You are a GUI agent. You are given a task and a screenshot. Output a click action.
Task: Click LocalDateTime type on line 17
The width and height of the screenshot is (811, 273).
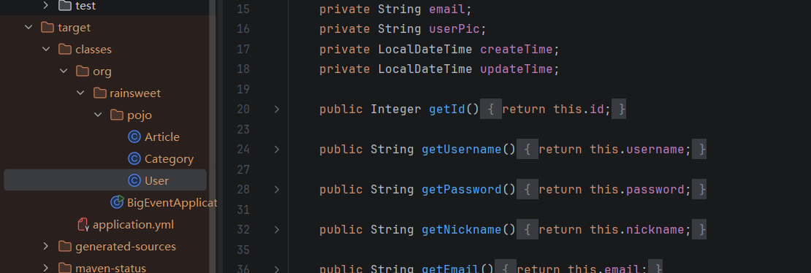pos(425,49)
